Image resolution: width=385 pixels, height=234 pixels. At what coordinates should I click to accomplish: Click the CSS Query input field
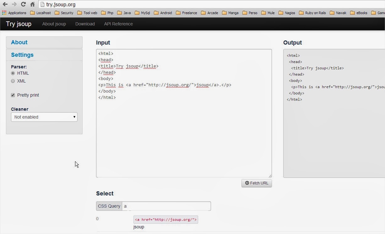click(x=166, y=206)
